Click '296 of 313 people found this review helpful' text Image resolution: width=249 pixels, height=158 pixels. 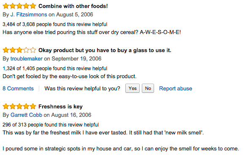(x=51, y=125)
